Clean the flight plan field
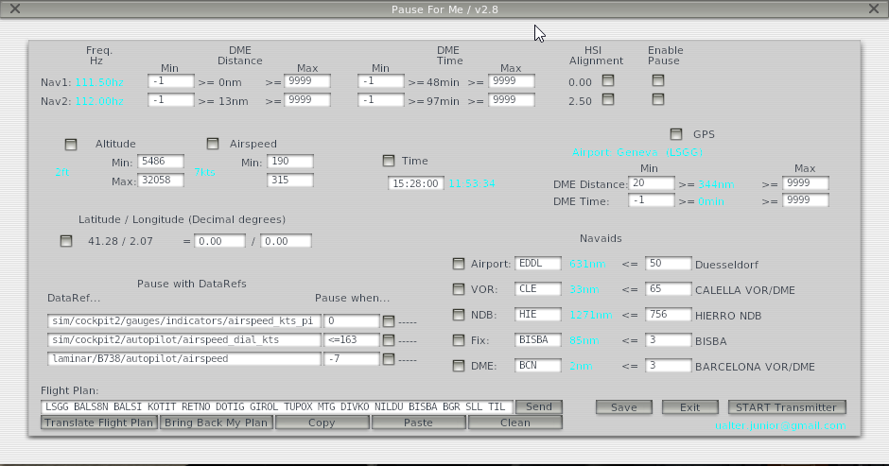 click(x=514, y=423)
